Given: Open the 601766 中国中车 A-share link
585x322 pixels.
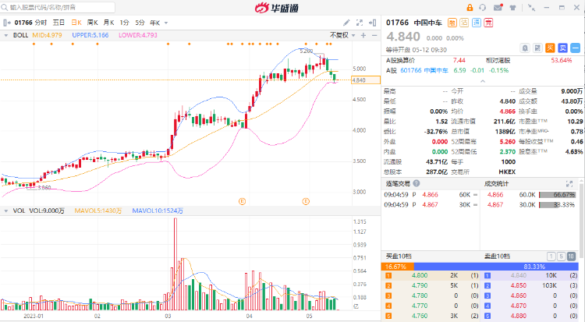Looking at the screenshot, I should (424, 70).
